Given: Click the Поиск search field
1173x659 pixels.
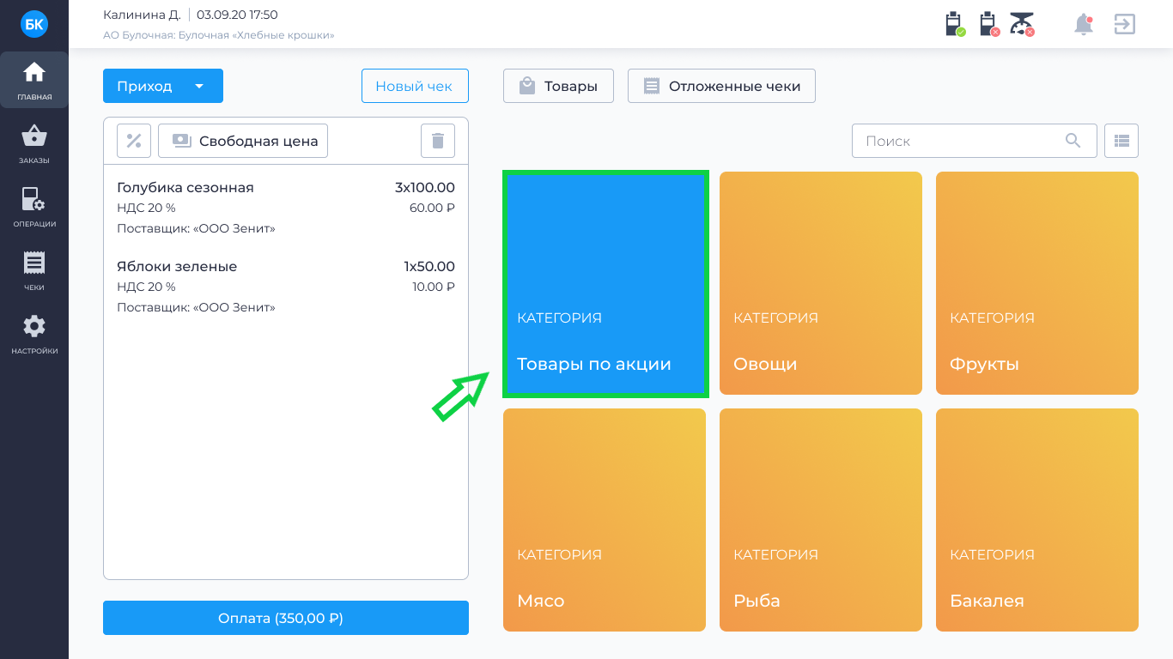Looking at the screenshot, I should [962, 141].
